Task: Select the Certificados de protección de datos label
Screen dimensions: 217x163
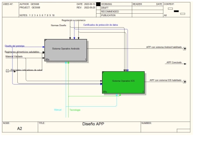Action: click(100, 25)
